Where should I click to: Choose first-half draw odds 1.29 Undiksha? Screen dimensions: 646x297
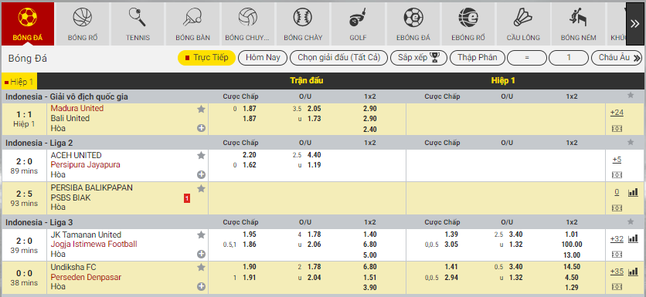coord(572,287)
